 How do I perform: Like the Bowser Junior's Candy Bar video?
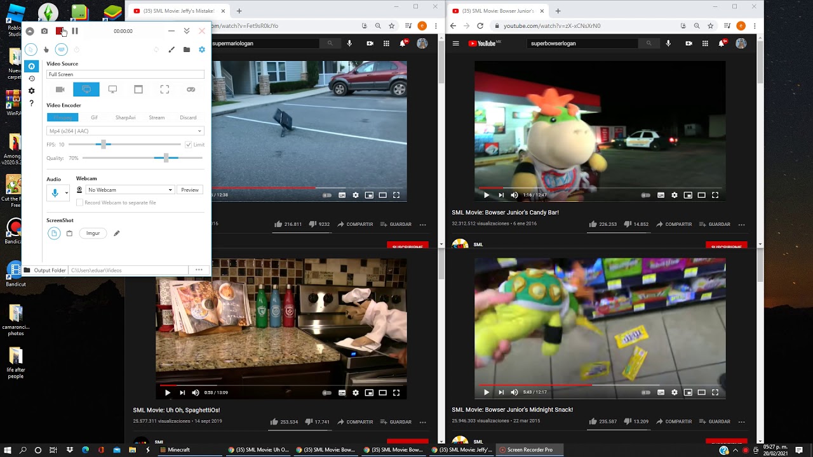point(603,224)
